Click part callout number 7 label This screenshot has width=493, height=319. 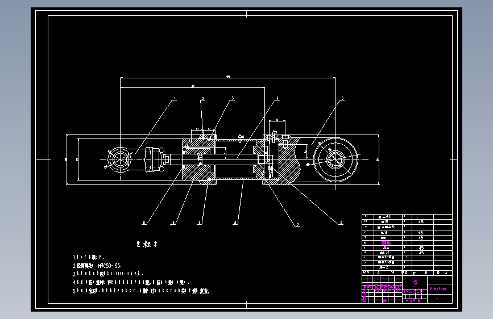click(298, 225)
